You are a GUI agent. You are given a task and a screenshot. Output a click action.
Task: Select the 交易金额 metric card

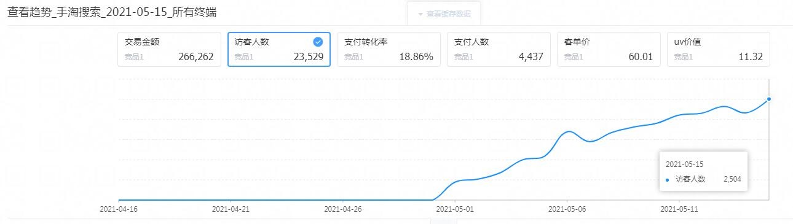click(x=169, y=49)
